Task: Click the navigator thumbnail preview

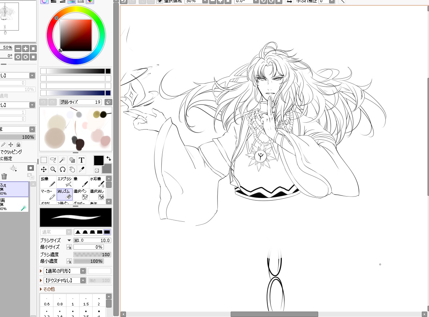Action: (x=9, y=16)
